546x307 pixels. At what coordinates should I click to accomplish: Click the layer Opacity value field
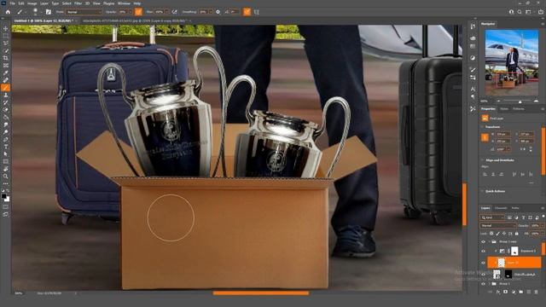point(535,225)
